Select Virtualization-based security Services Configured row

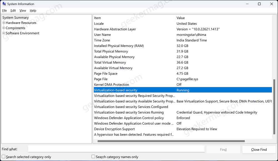(x=183, y=107)
